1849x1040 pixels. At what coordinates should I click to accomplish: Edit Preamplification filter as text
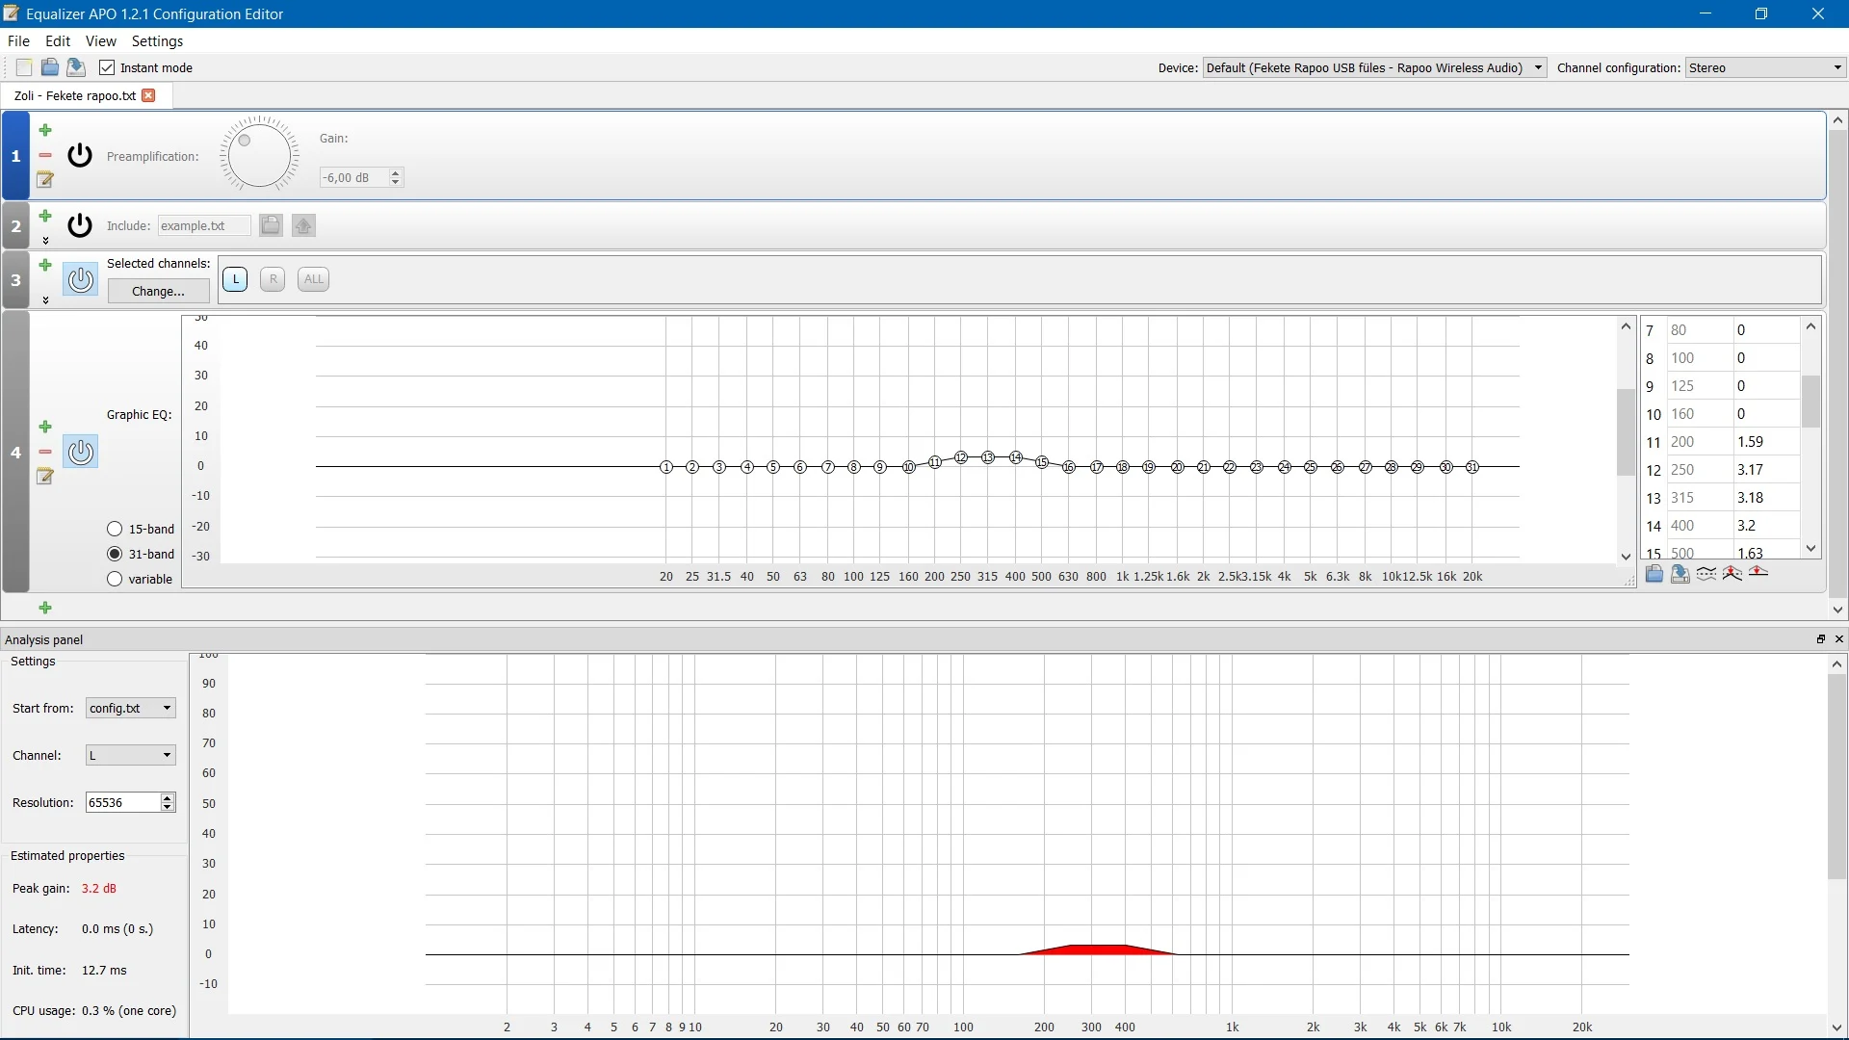click(x=45, y=180)
